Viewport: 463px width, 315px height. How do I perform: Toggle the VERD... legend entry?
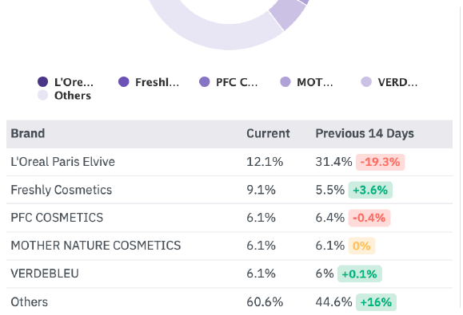[x=389, y=82]
